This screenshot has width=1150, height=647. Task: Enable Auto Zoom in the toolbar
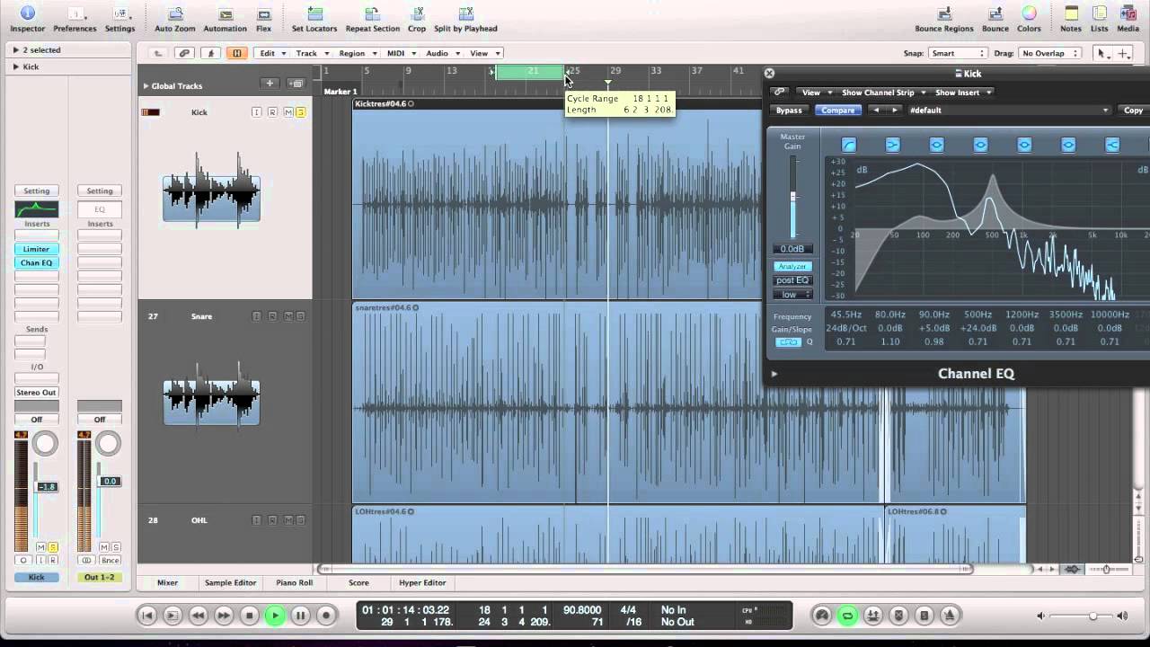point(174,14)
